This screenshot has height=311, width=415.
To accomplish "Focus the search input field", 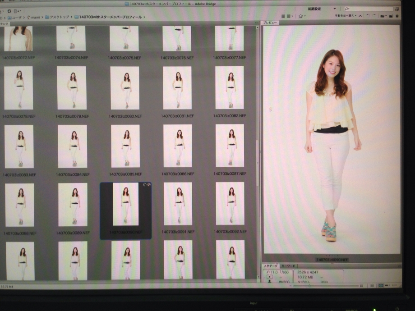I will coord(368,9).
